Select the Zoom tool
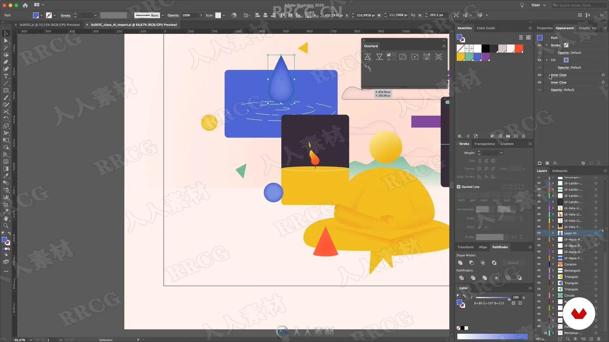609x342 pixels. click(x=6, y=226)
